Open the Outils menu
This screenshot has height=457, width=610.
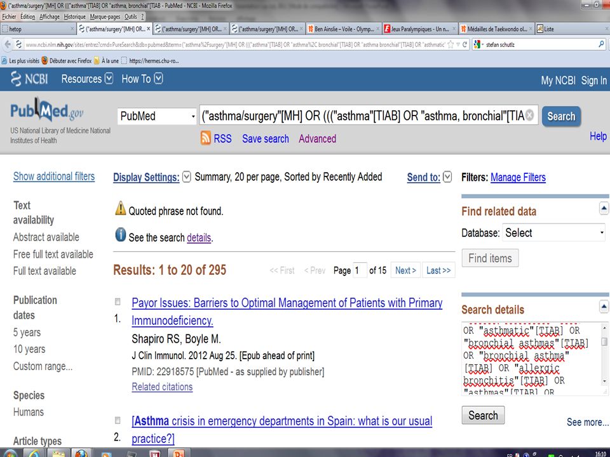[x=131, y=17]
